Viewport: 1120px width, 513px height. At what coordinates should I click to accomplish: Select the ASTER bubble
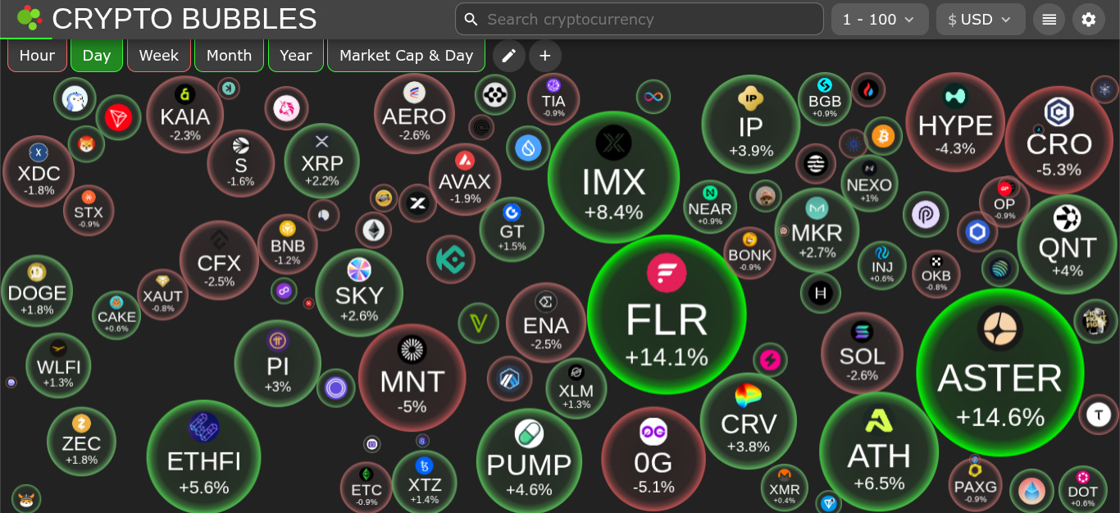coord(1000,373)
